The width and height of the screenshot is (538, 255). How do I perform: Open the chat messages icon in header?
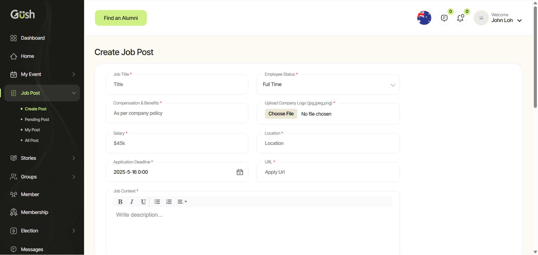pyautogui.click(x=444, y=18)
